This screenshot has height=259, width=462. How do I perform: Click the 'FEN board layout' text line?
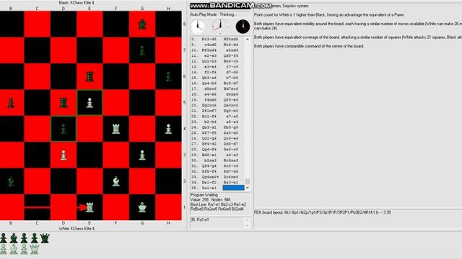pyautogui.click(x=323, y=212)
